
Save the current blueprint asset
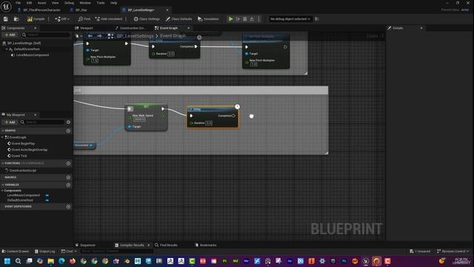[x=6, y=19]
